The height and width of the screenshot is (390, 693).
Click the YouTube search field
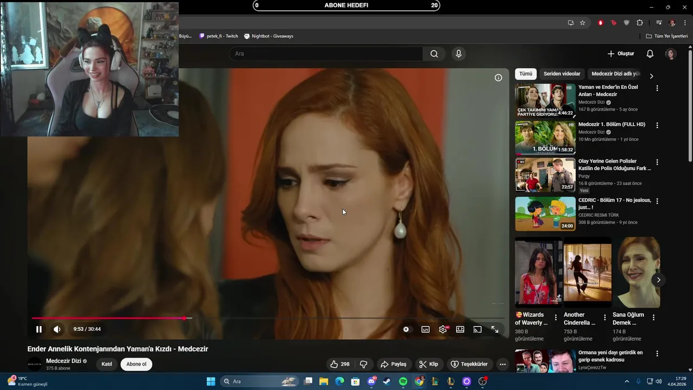coord(326,54)
